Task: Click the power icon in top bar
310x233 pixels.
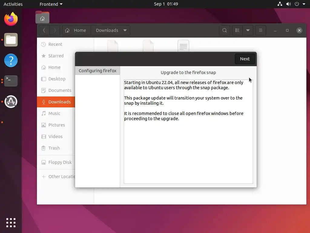Action: pos(297,4)
